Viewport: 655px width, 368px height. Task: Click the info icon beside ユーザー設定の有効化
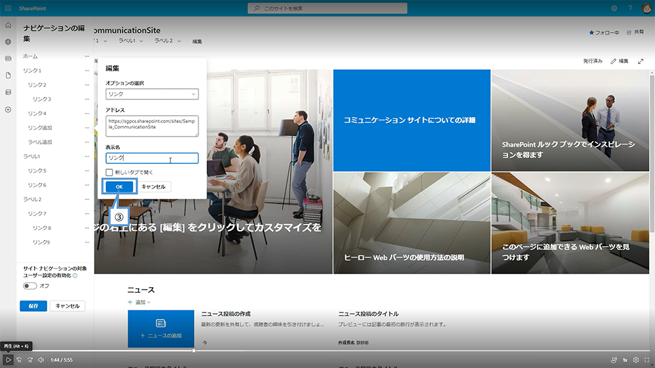75,275
